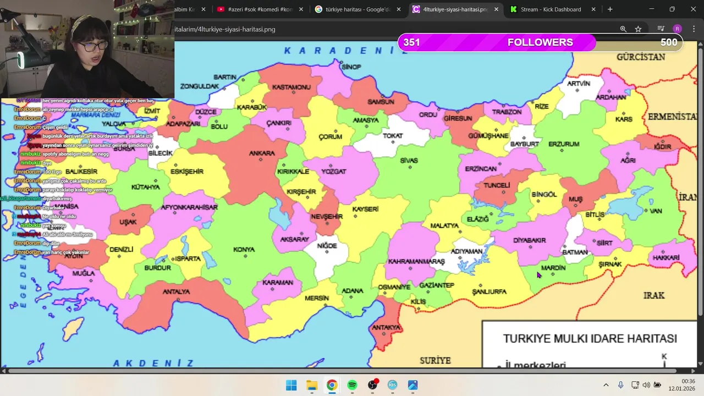Click the 'GAZİANTEP' label on the map
The image size is (704, 396).
tap(437, 285)
